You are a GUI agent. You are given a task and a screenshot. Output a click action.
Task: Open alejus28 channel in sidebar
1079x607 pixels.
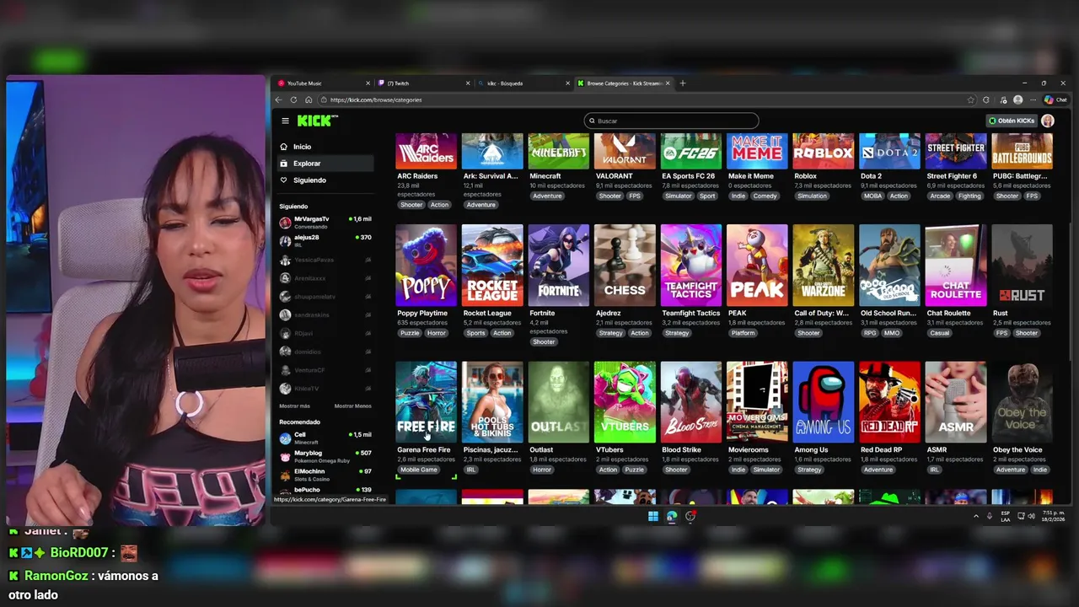[x=325, y=240]
